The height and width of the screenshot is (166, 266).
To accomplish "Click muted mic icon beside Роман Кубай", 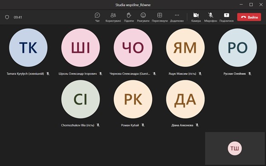I will (x=143, y=125).
